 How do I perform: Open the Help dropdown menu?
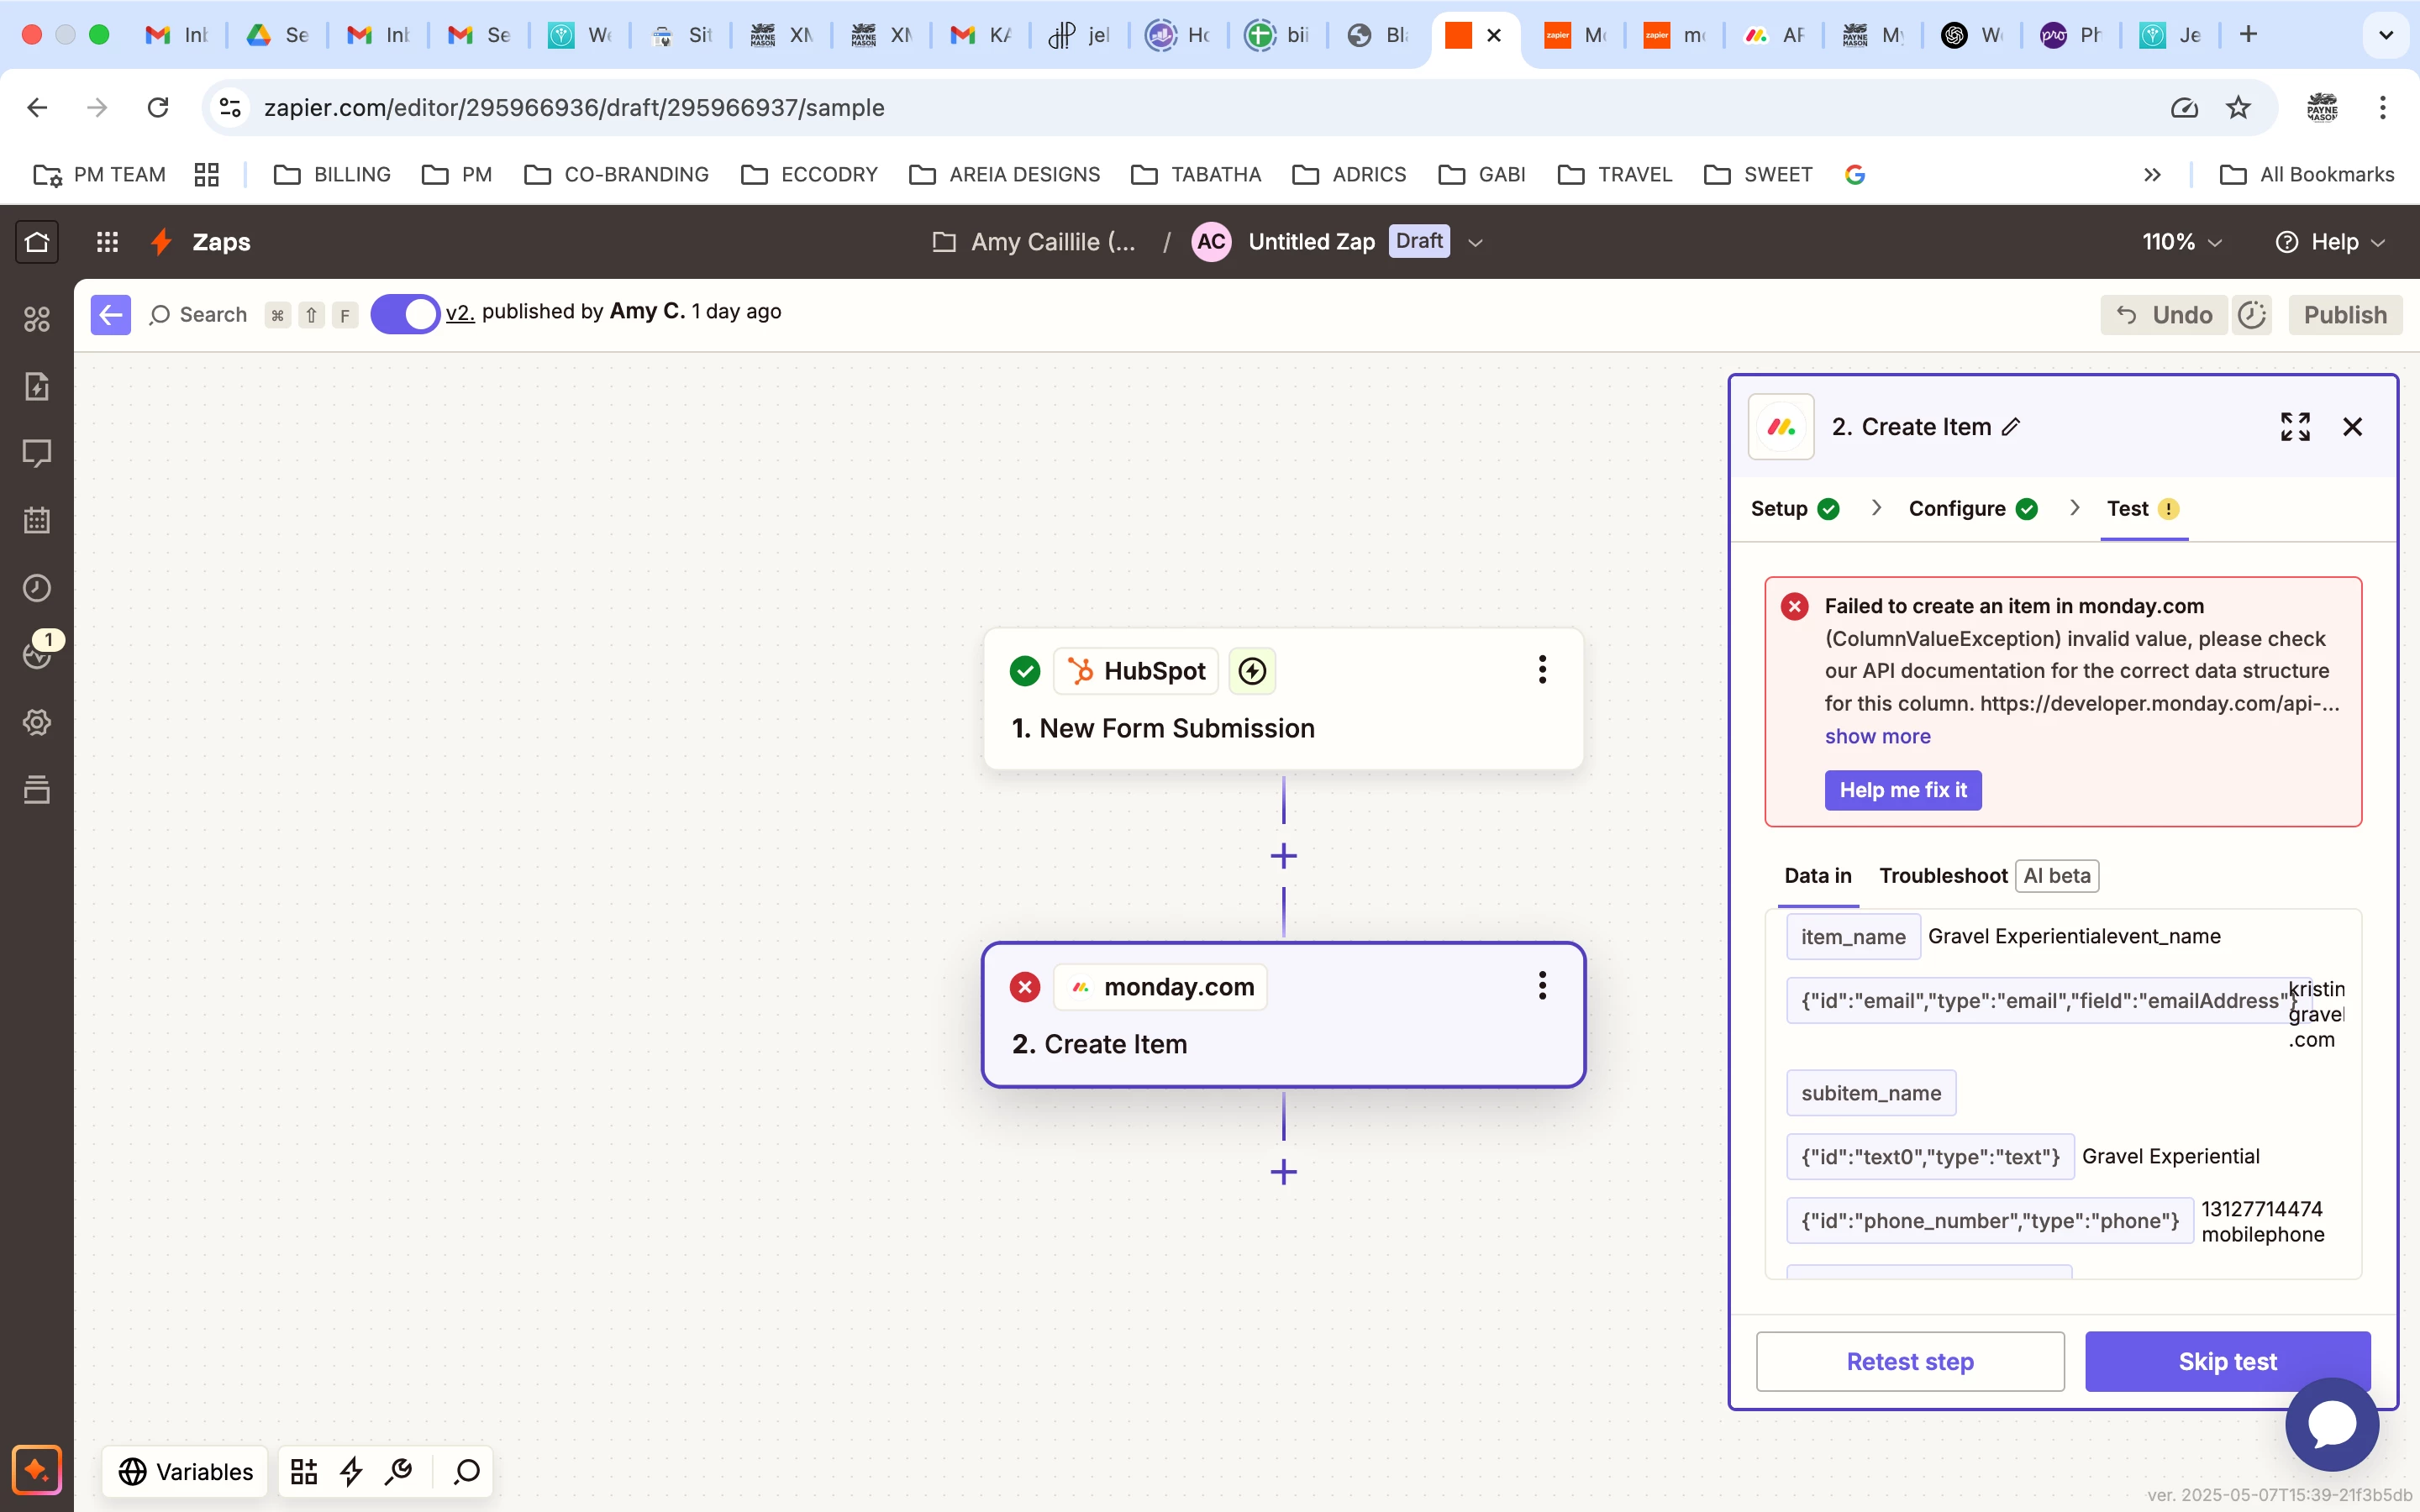[x=2330, y=242]
